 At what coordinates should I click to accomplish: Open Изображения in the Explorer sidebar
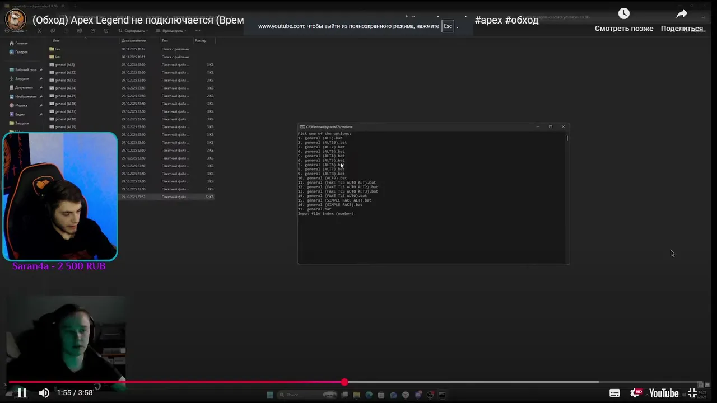(x=26, y=97)
